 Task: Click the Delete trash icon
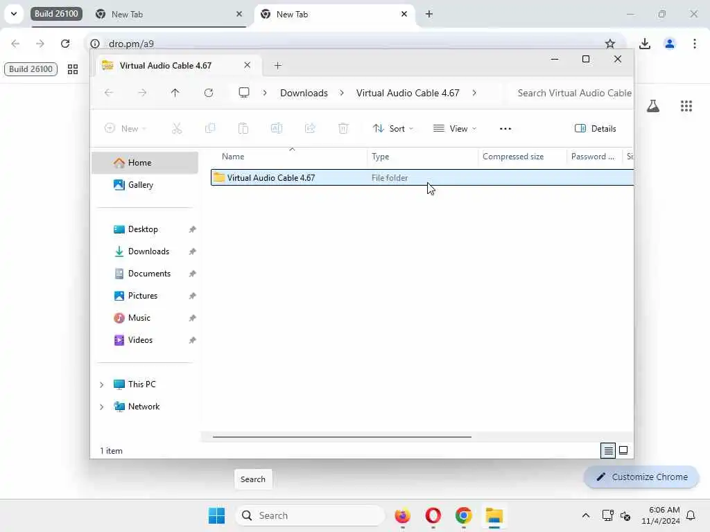343,128
